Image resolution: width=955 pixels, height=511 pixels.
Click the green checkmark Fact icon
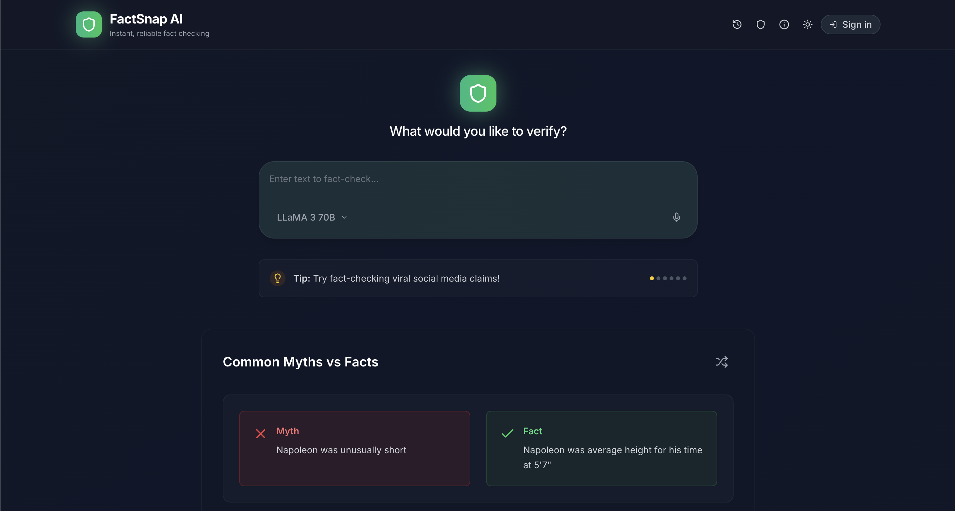pyautogui.click(x=507, y=433)
